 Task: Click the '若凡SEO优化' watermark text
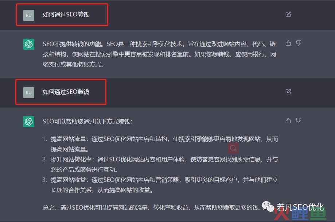pos(300,207)
